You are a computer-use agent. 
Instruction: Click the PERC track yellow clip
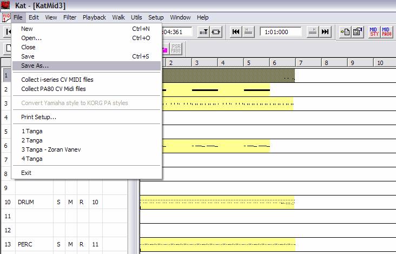coord(217,244)
